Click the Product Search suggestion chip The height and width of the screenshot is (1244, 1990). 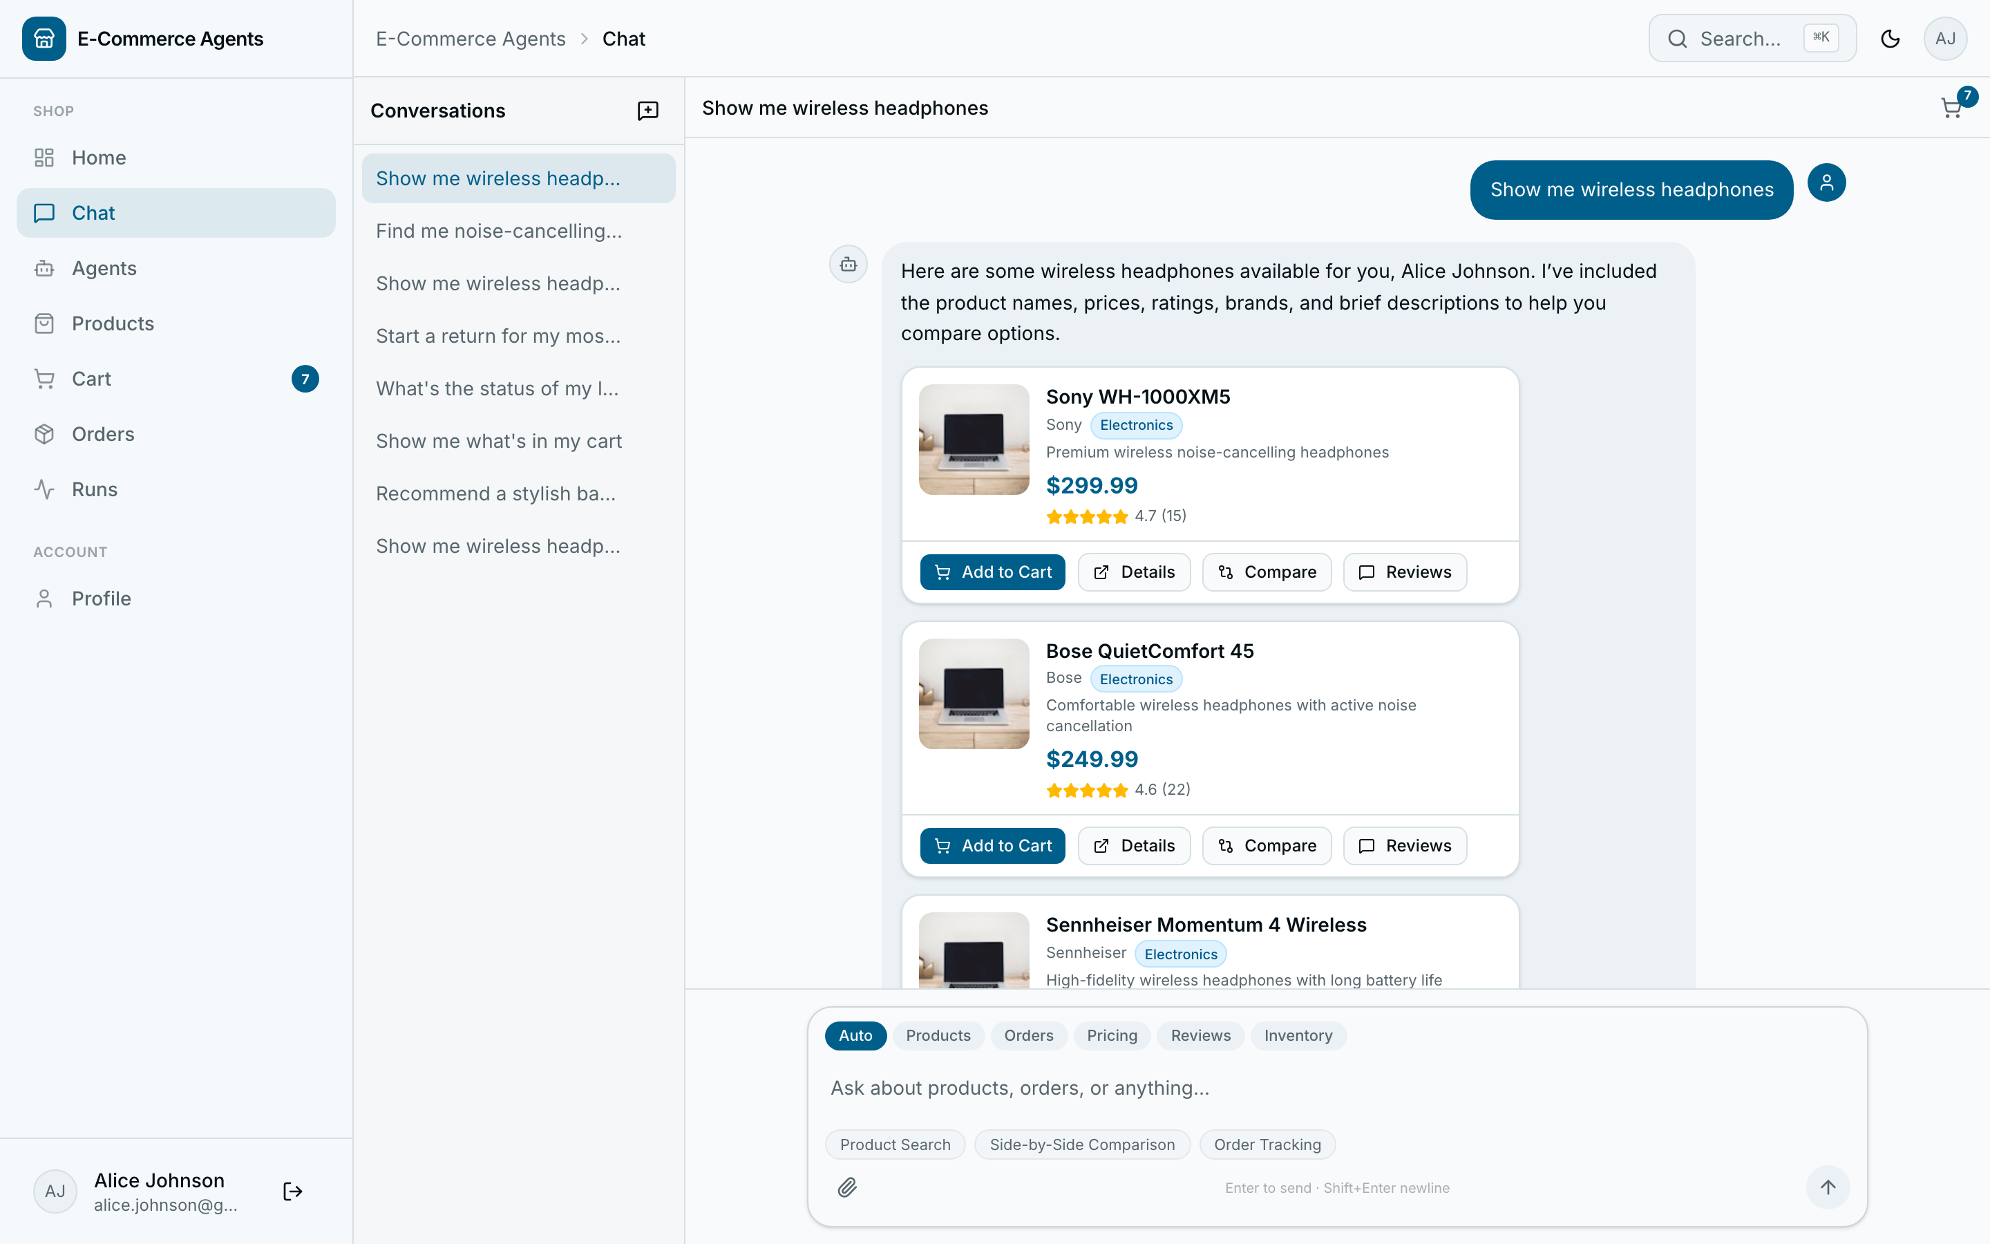[895, 1144]
